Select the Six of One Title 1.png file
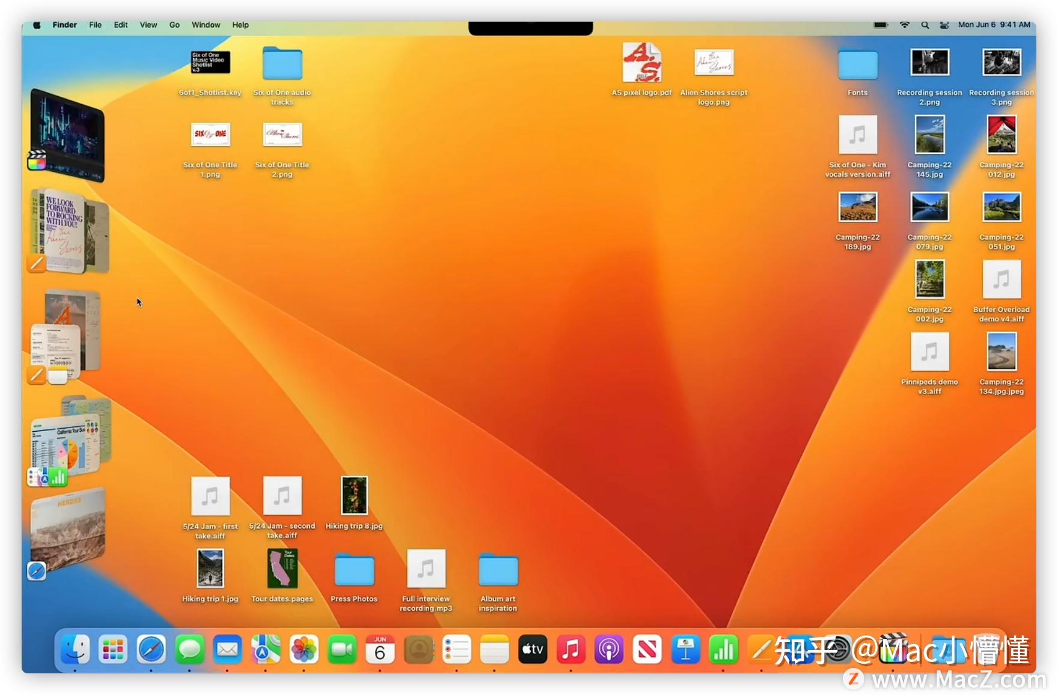Screen dimensions: 1058x695 click(210, 150)
